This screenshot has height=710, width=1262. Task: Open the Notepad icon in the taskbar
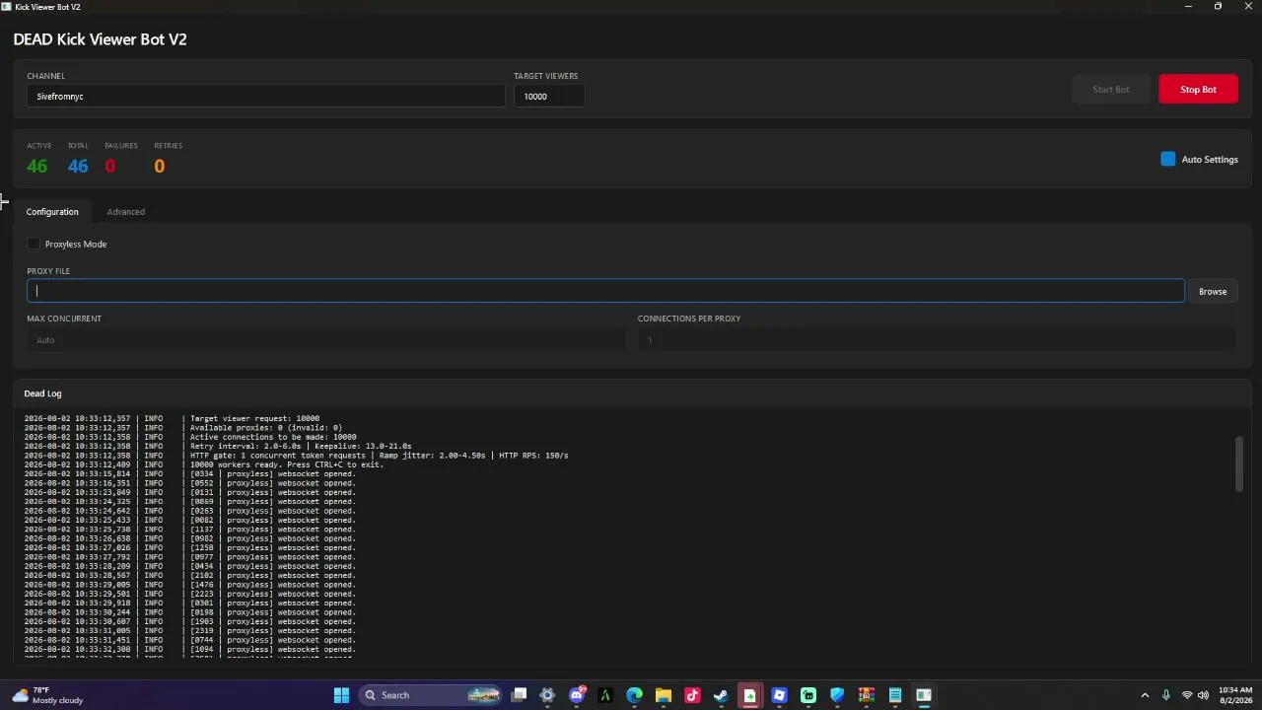click(894, 695)
